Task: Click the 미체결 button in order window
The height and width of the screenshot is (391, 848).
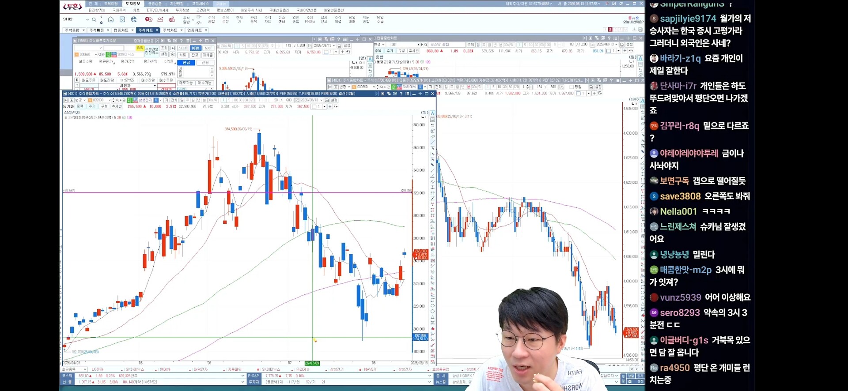Action: point(208,55)
